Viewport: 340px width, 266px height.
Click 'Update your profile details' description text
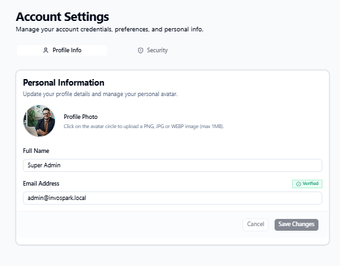pos(100,94)
